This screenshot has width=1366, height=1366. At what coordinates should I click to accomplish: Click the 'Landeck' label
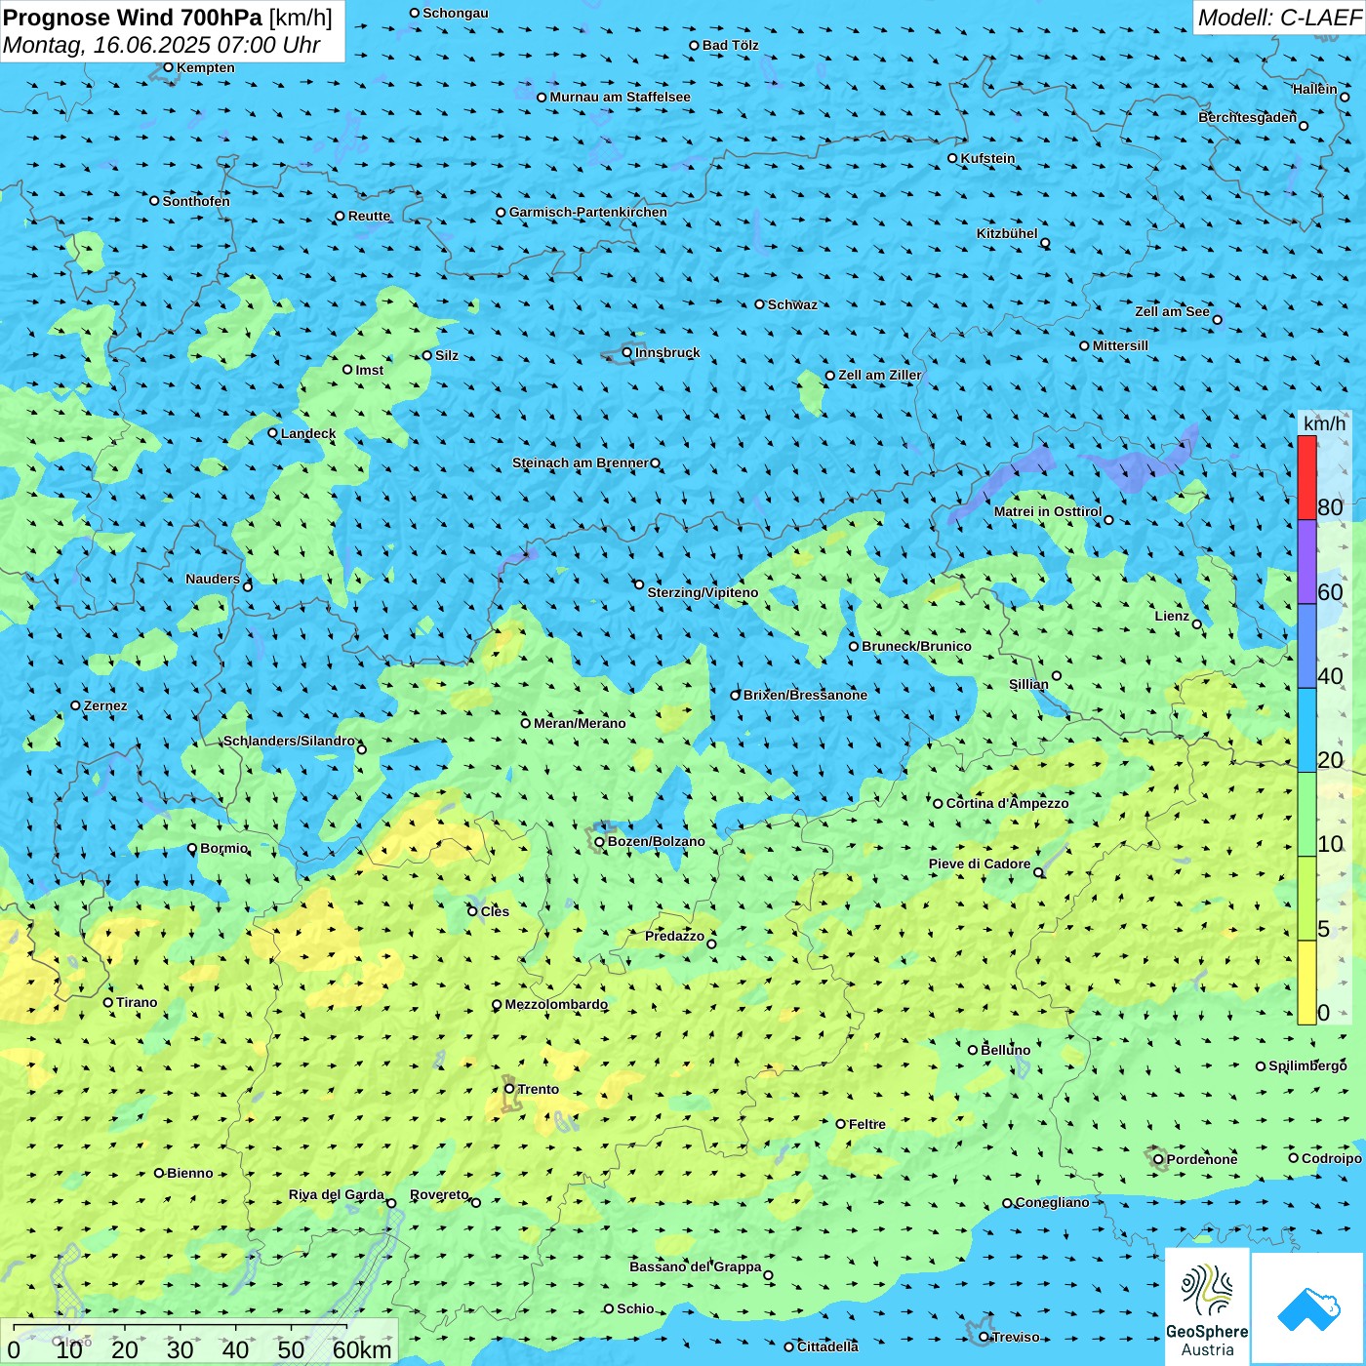(308, 433)
